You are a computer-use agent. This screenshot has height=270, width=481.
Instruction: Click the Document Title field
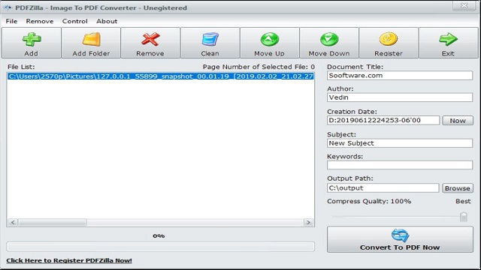pyautogui.click(x=400, y=76)
